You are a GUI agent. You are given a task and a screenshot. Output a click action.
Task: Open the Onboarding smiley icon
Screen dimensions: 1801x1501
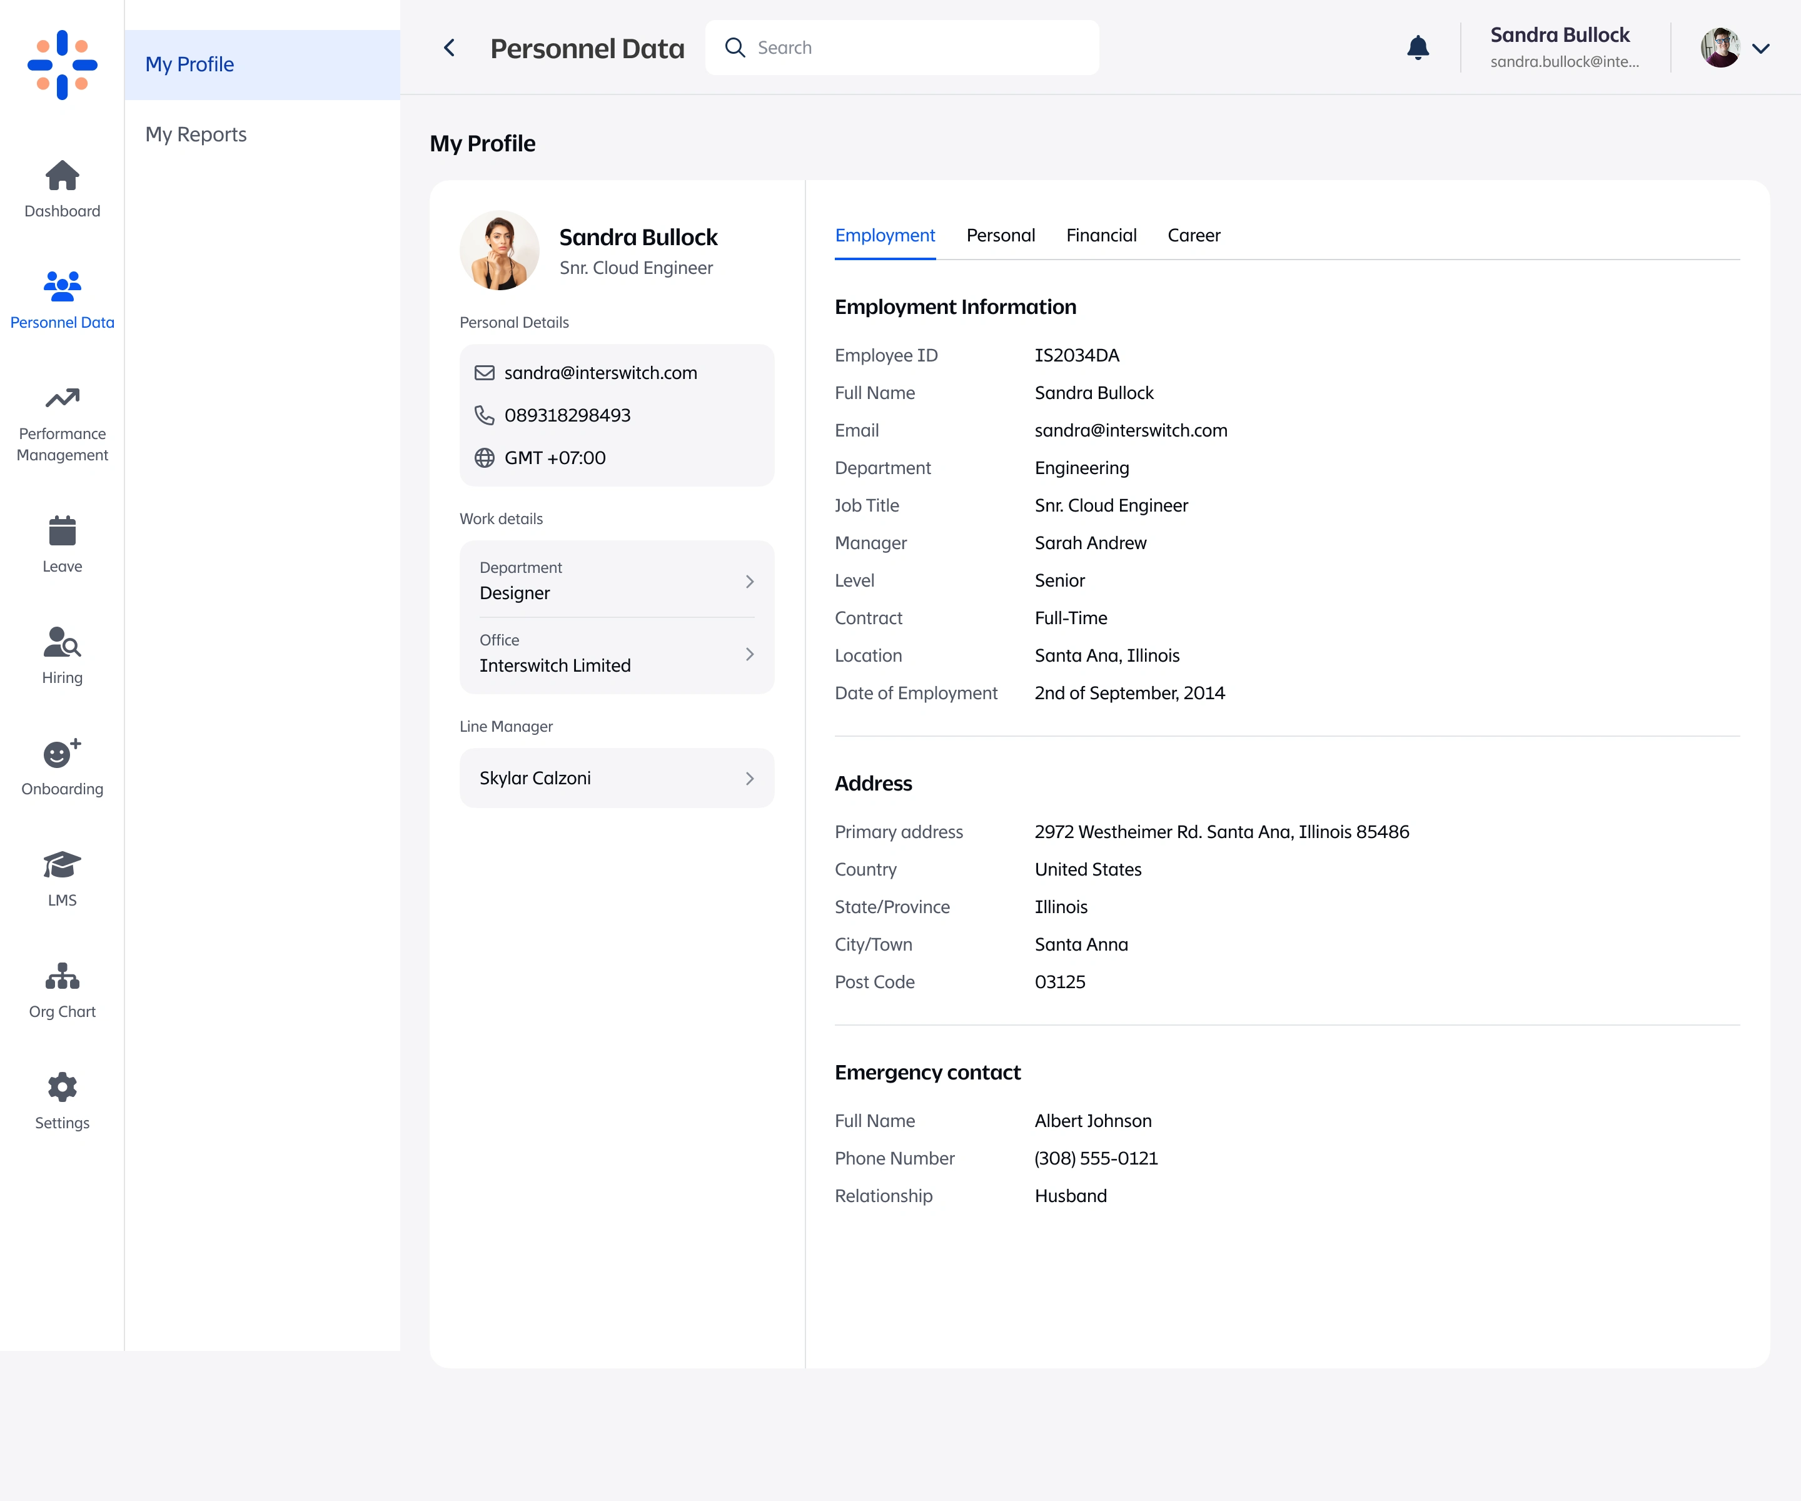[62, 753]
